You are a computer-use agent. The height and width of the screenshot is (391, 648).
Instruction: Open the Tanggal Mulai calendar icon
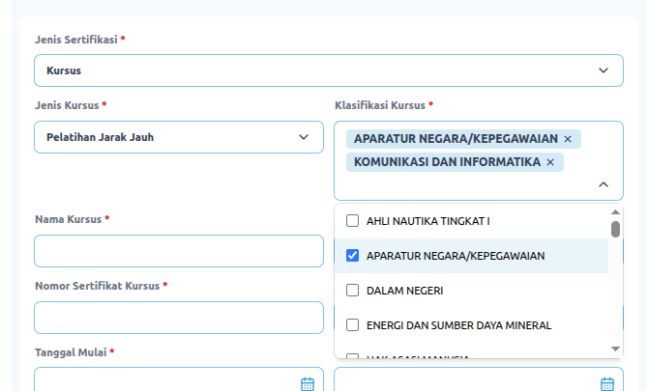point(308,383)
